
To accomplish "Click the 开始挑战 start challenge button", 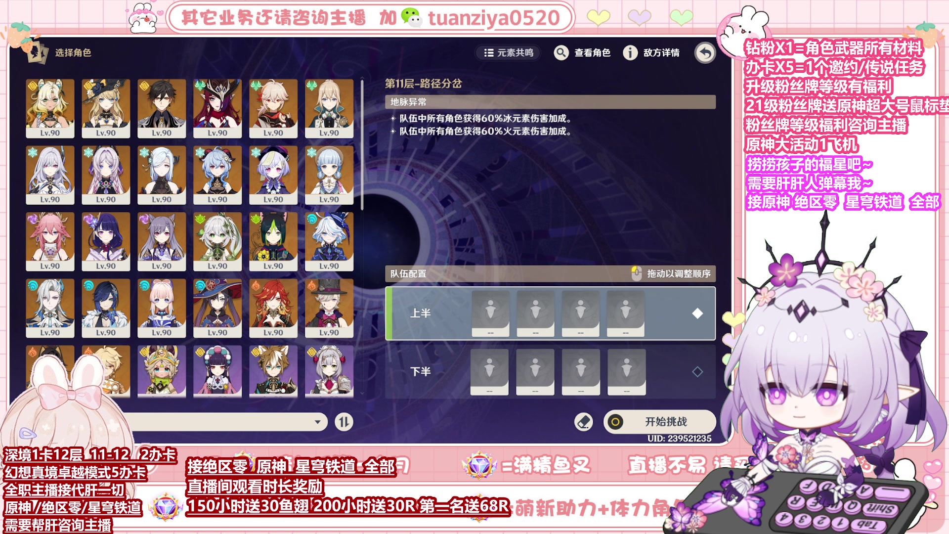I will (x=659, y=422).
